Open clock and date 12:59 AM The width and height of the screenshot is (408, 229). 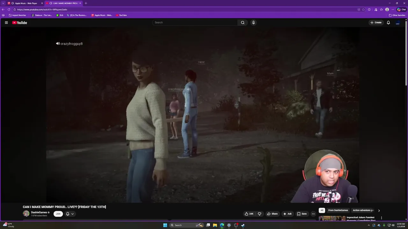click(401, 225)
